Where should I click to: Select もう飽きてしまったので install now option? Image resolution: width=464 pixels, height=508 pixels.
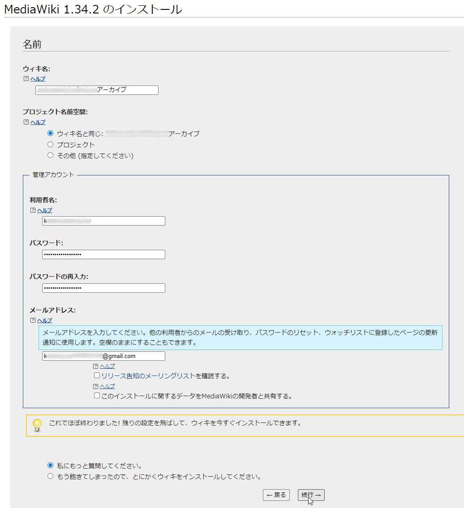pos(50,476)
